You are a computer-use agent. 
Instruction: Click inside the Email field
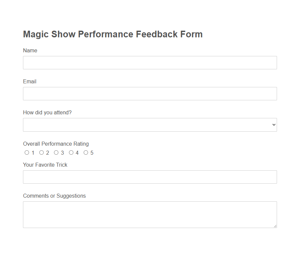(x=150, y=94)
